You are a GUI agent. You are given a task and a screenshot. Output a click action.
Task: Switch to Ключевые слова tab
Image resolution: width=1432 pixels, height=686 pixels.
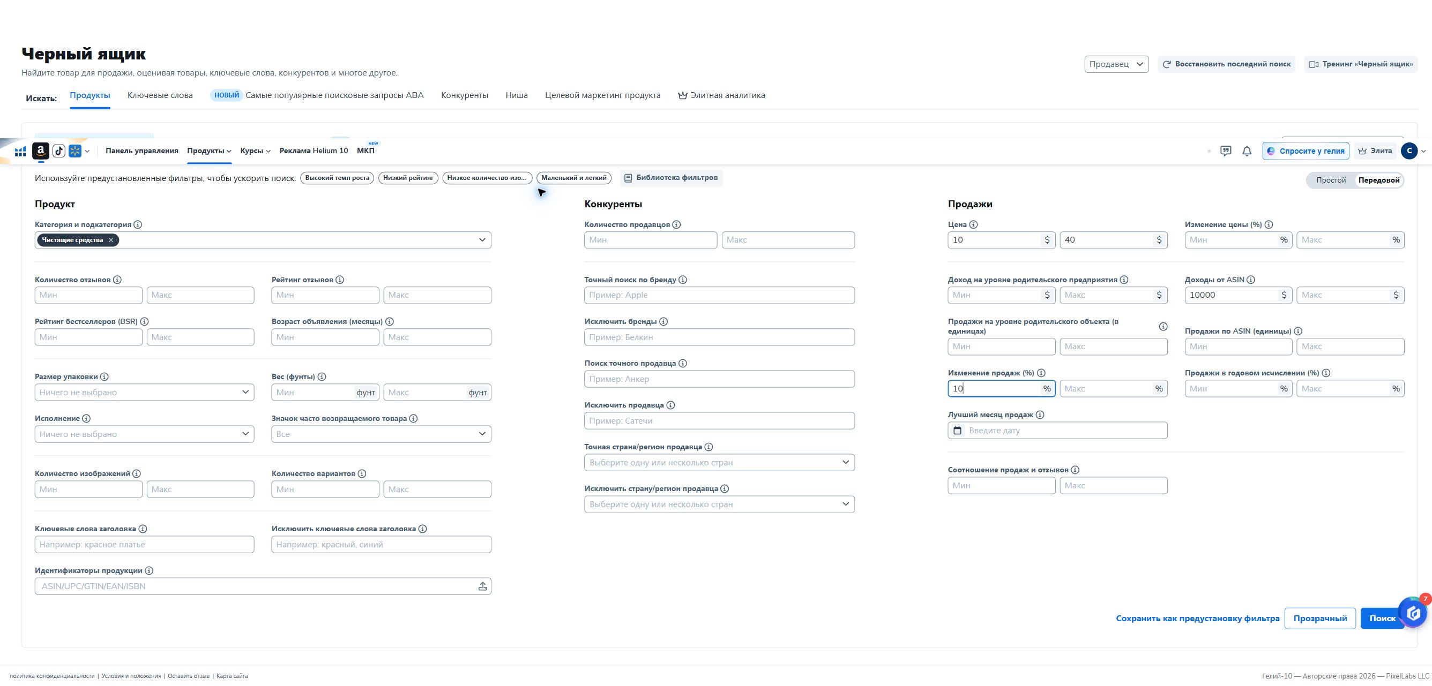160,95
